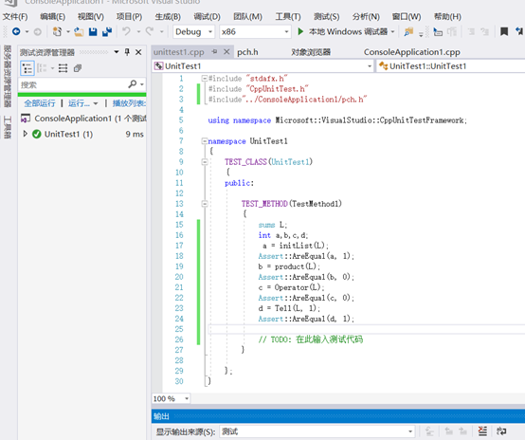Viewport: 525px width, 440px height.
Task: Click the group-by icon in Test Explorer
Action: [42, 68]
